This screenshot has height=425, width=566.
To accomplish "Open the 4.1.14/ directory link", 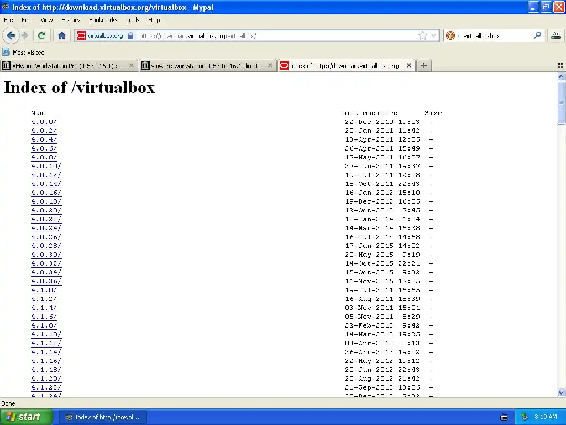I will (x=46, y=352).
